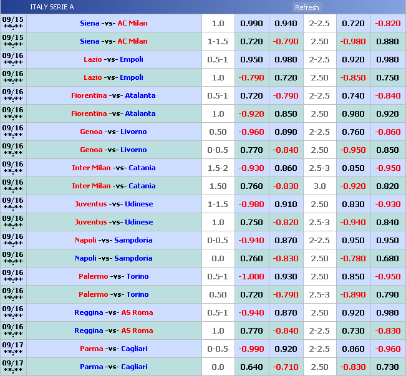Click 0.890 odds for Genoa vs Livorno

pos(286,132)
